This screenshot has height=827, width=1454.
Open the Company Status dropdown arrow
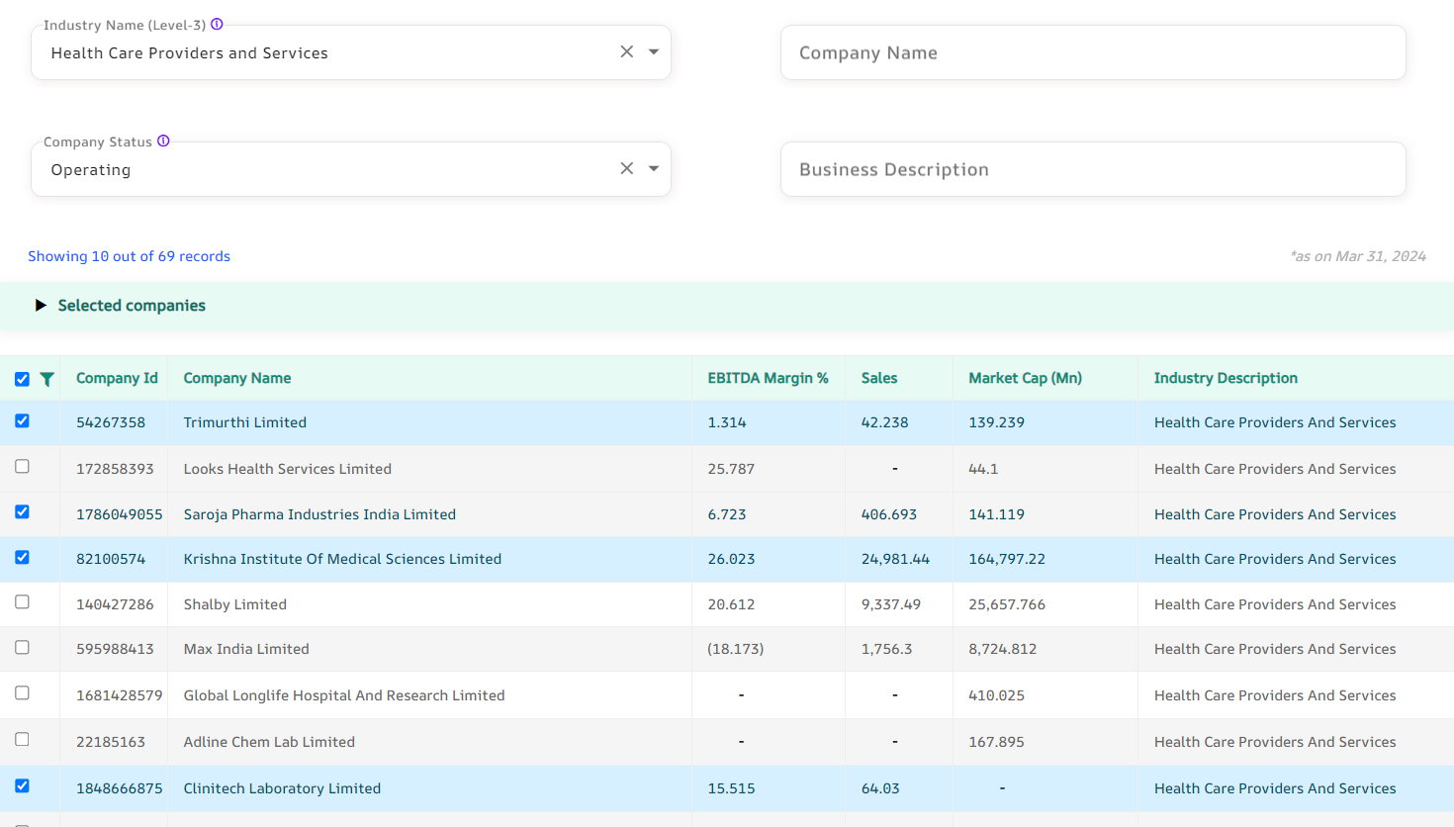(x=654, y=169)
